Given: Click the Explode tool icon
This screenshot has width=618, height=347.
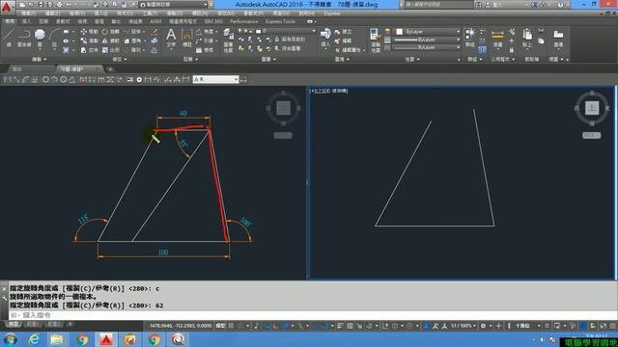Looking at the screenshot, I should pos(154,40).
